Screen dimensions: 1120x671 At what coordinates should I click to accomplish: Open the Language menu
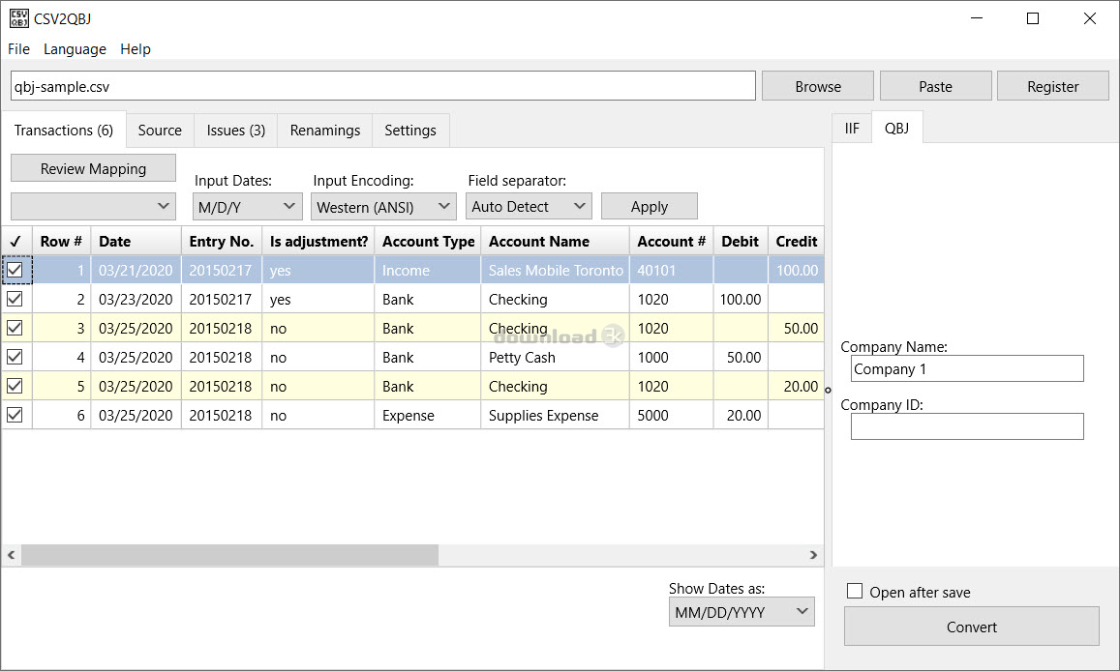(x=75, y=49)
